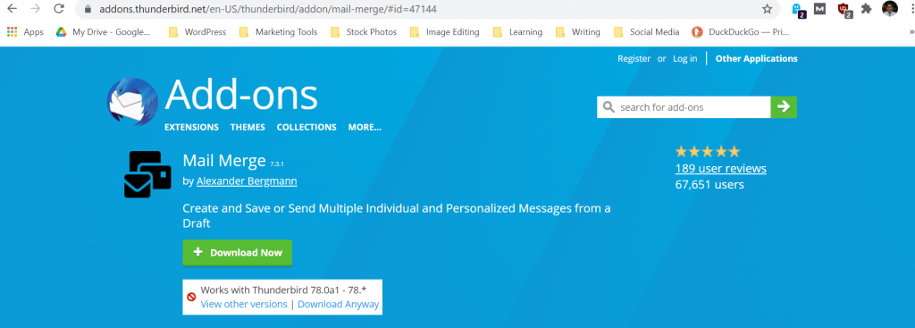Open author Alexander Bergmann's profile

tap(247, 181)
